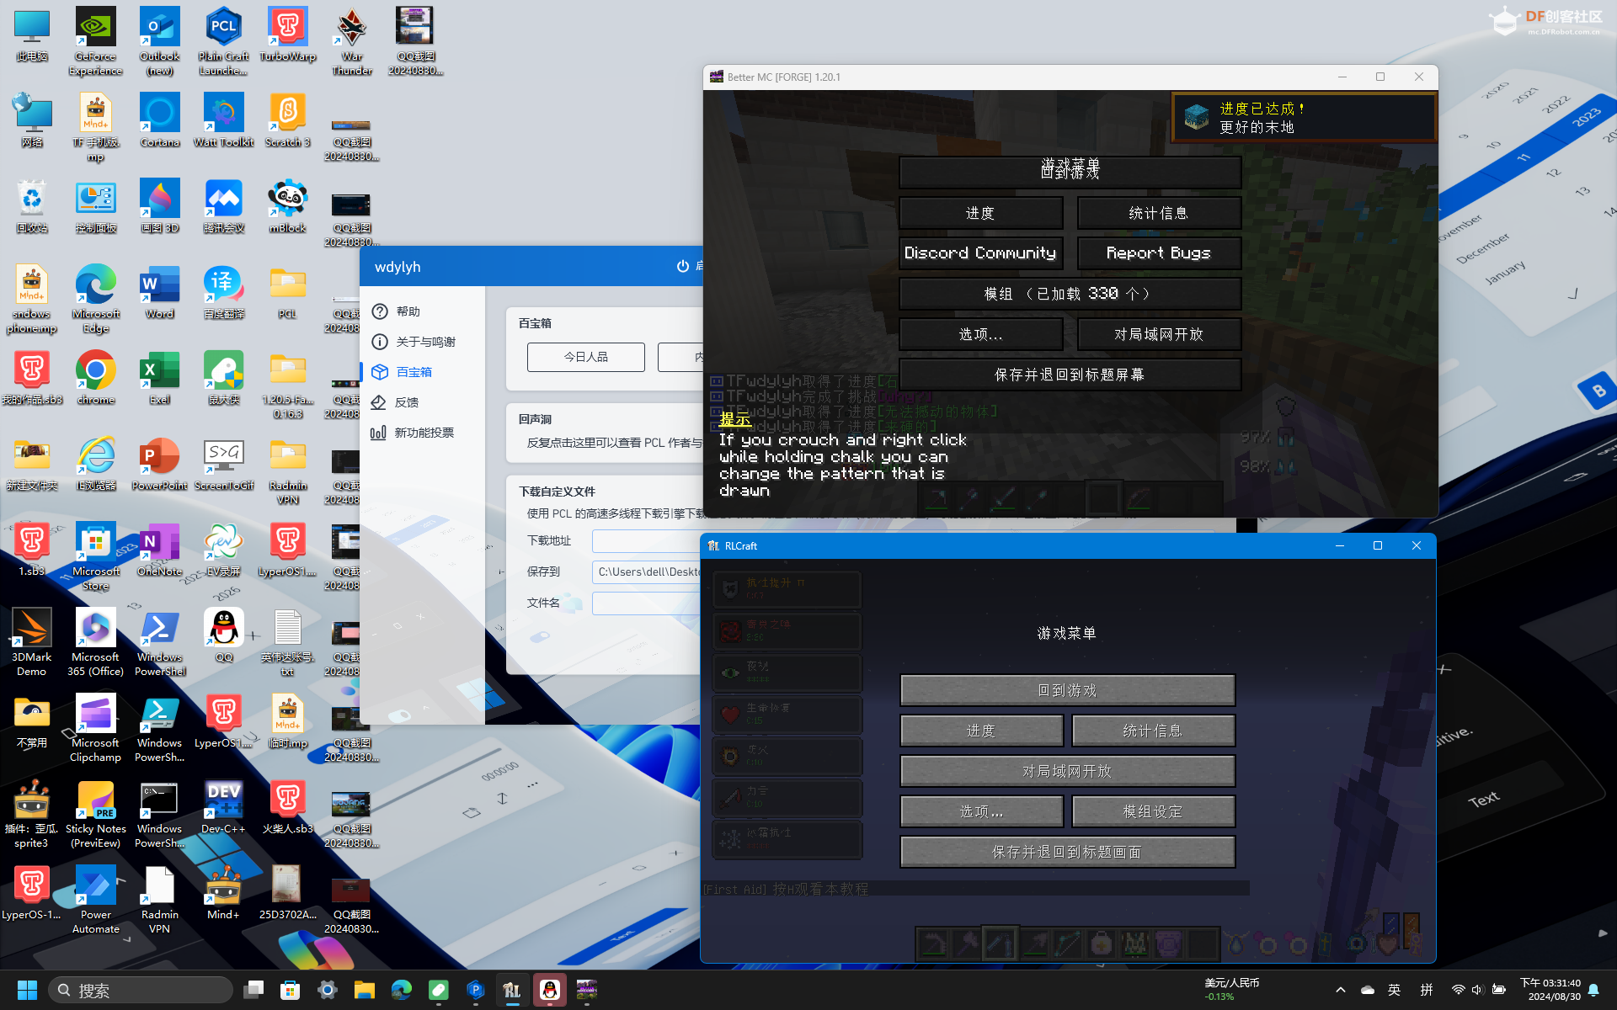
Task: Open File Explorer from the taskbar
Action: (364, 990)
